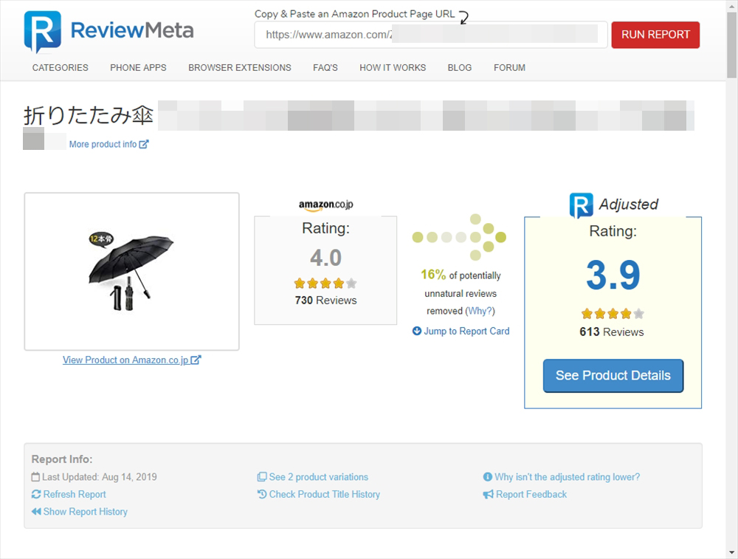Screen dimensions: 738x559
Task: Click the scrollbar down arrow
Action: 731,553
